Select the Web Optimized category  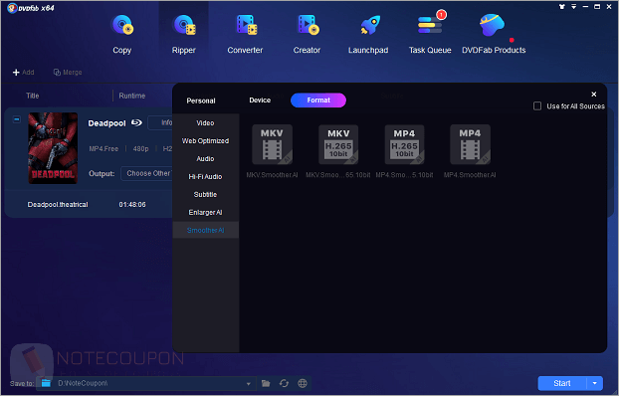pyautogui.click(x=205, y=141)
